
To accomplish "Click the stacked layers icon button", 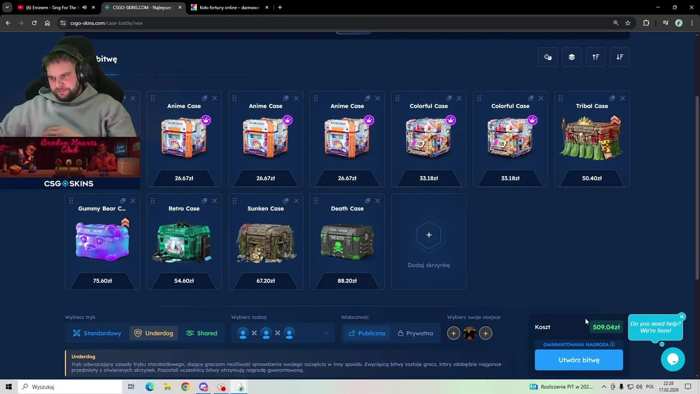I will 571,57.
